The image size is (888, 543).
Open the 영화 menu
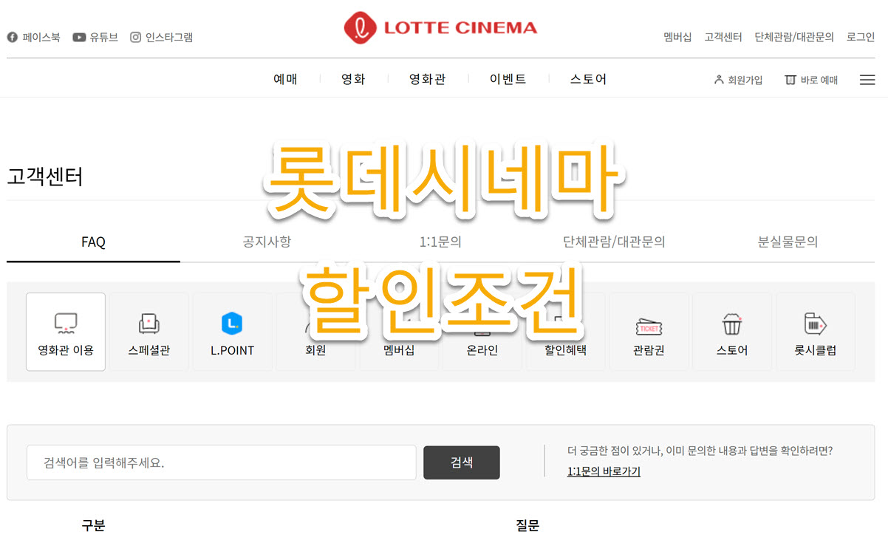[x=353, y=79]
